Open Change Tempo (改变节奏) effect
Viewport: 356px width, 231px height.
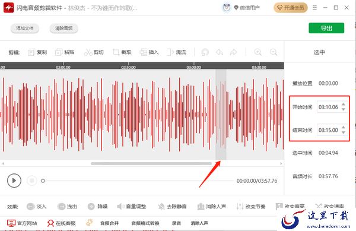(251, 207)
